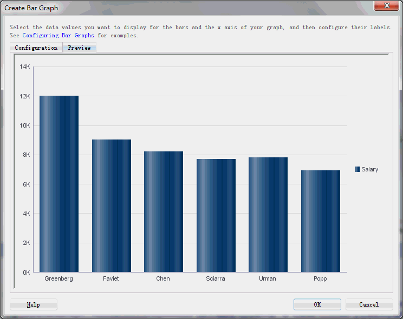Click the 10K y-axis label

[25, 125]
